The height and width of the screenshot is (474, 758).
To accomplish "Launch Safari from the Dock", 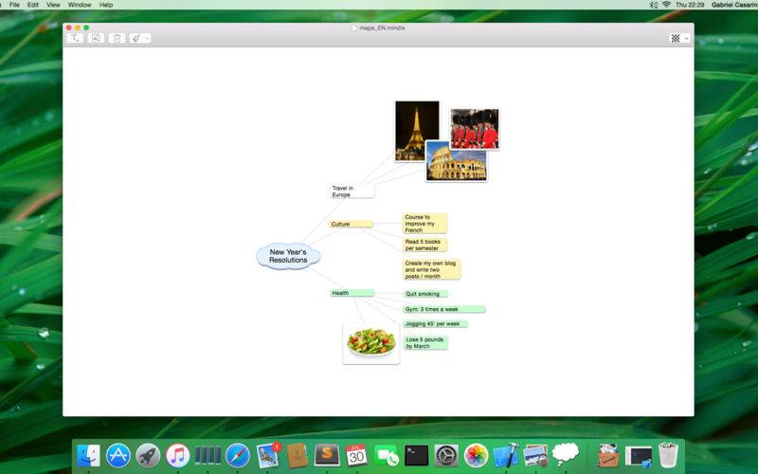I will click(x=237, y=455).
